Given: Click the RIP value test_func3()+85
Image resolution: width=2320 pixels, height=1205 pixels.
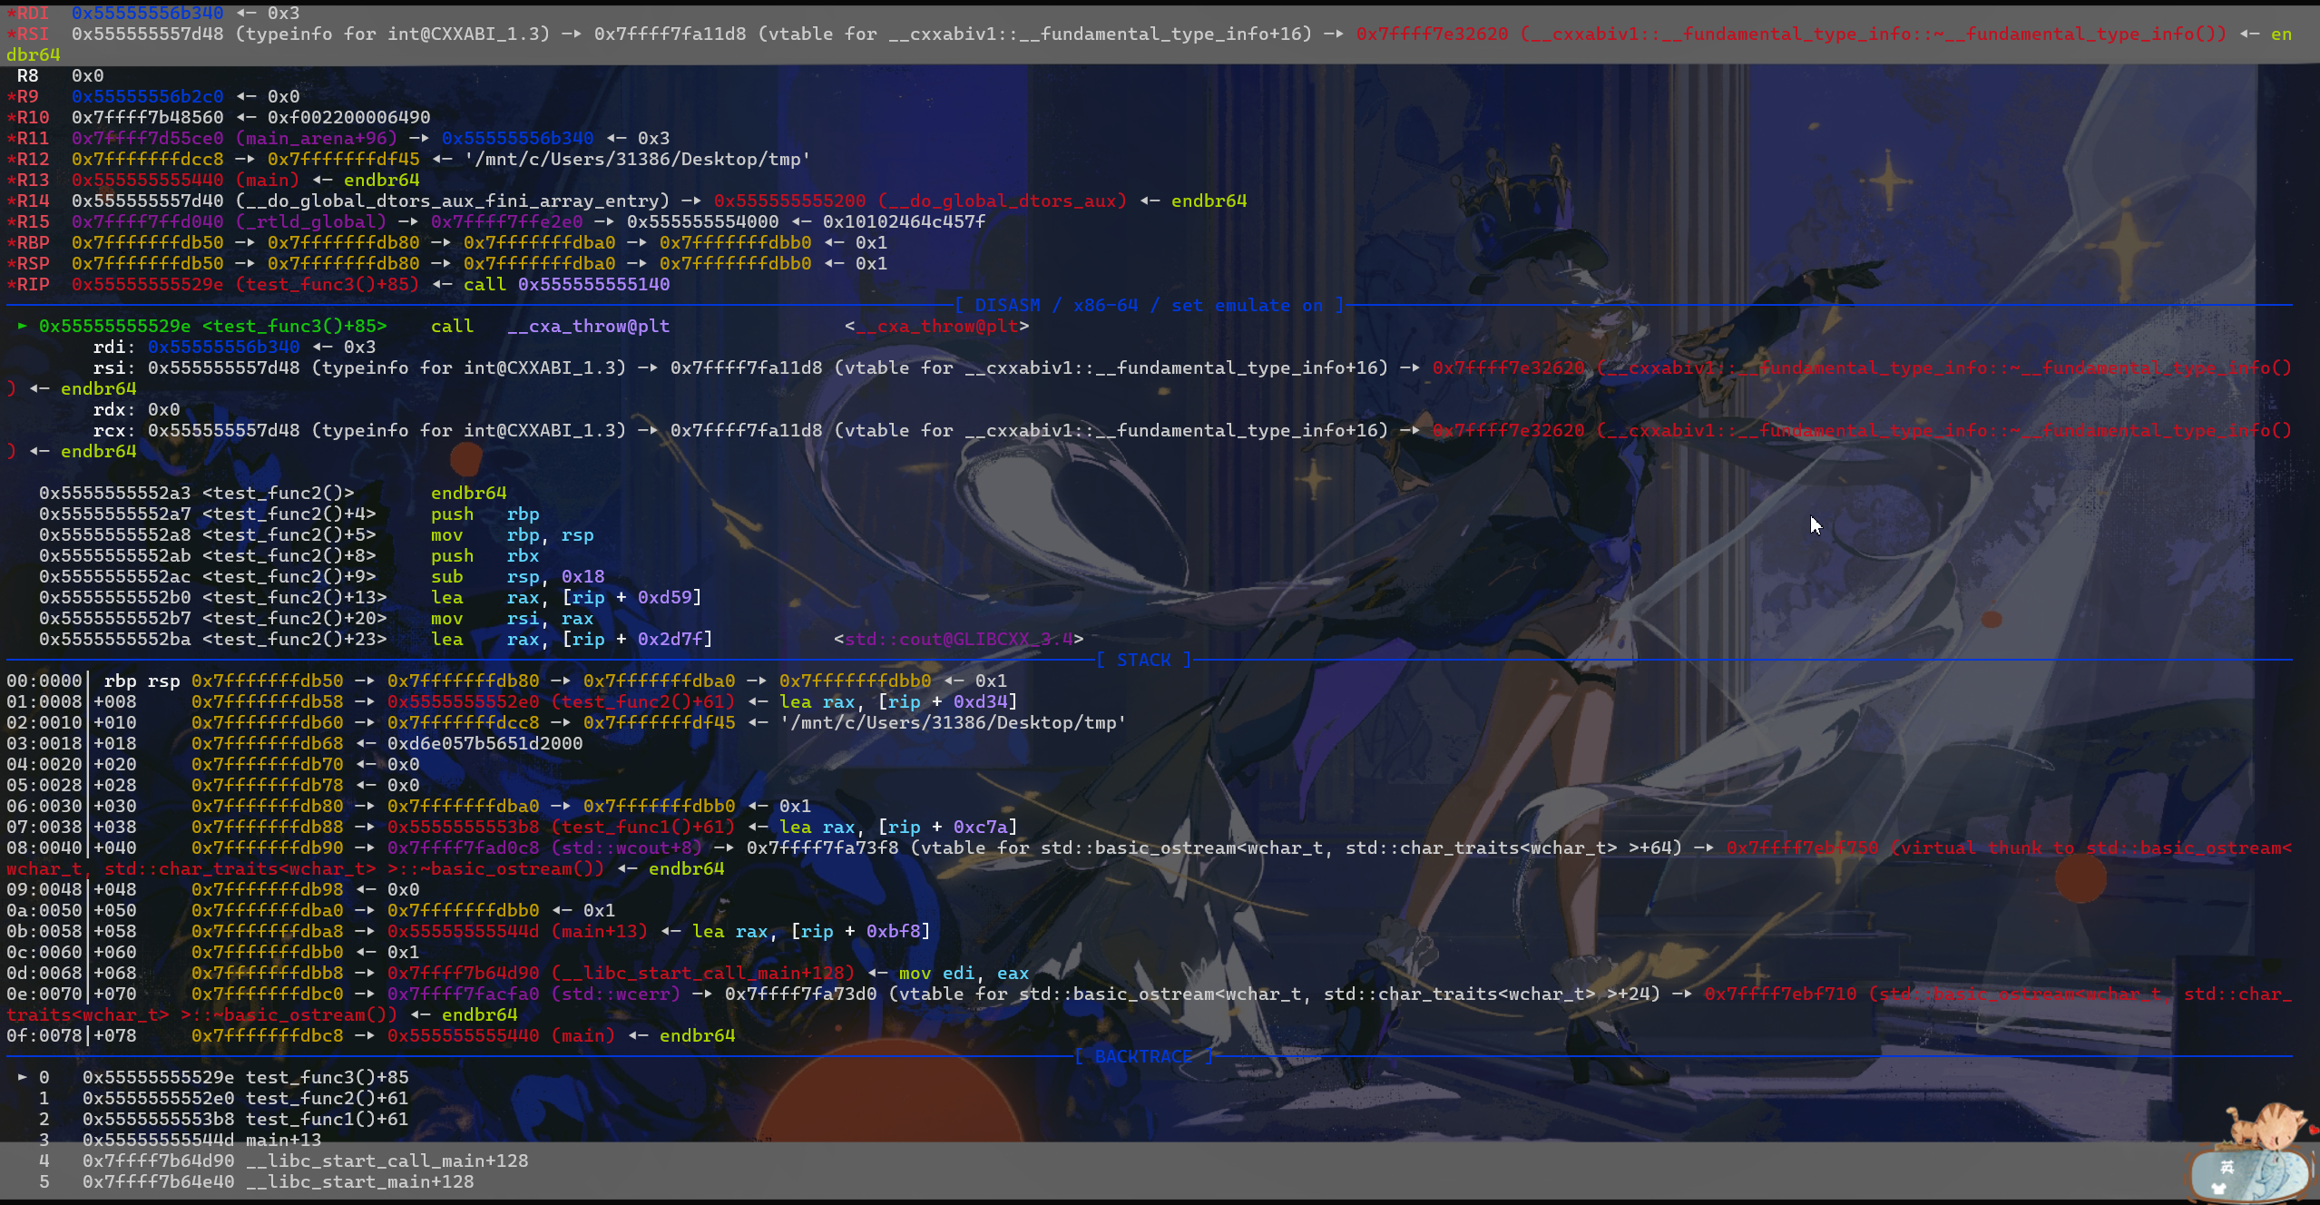Looking at the screenshot, I should click(x=328, y=284).
